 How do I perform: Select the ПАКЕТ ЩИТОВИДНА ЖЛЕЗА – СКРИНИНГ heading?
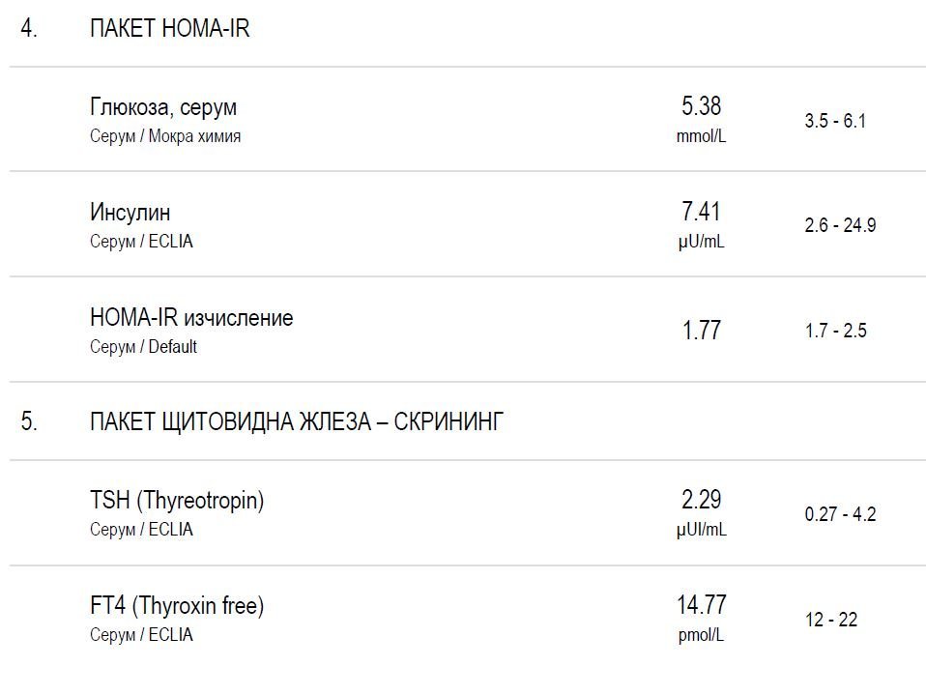tap(296, 422)
